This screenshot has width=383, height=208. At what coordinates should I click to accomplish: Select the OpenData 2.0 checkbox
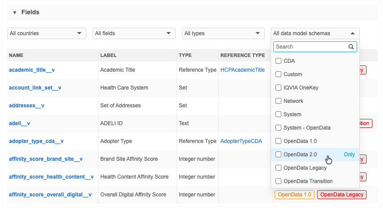click(x=279, y=155)
